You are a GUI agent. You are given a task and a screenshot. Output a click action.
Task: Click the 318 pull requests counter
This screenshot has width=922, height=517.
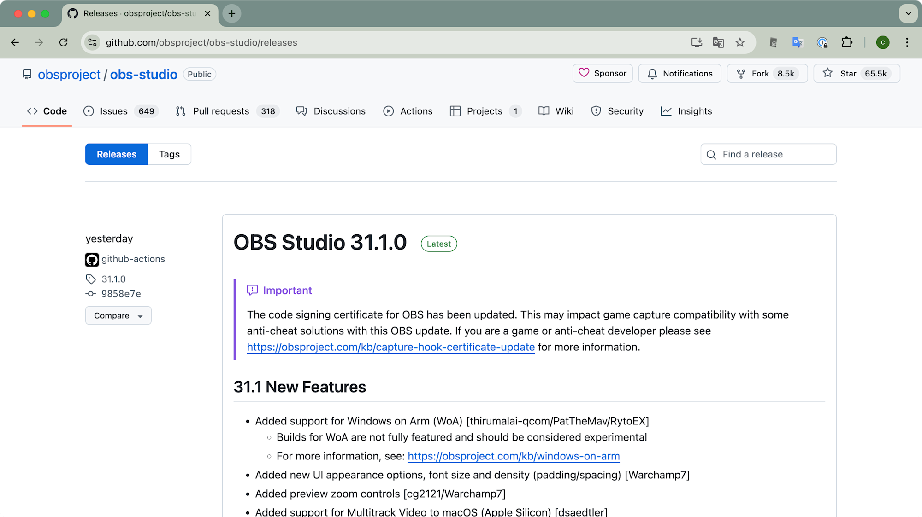[x=268, y=111]
